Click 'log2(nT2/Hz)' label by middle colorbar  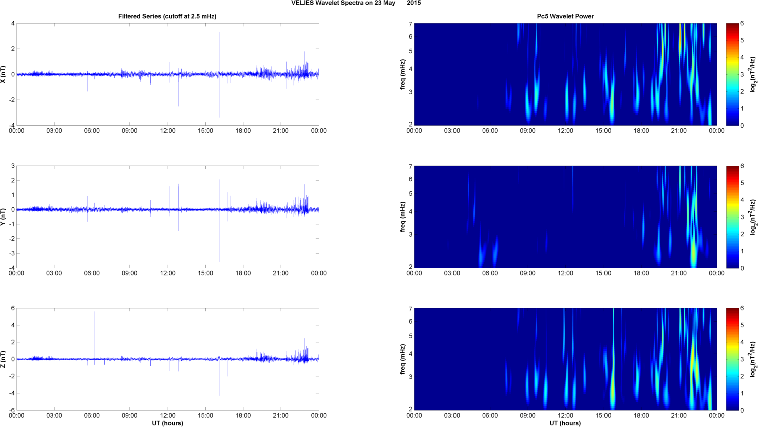[x=753, y=217]
